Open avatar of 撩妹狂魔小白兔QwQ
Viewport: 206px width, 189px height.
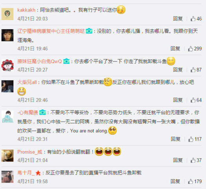pyautogui.click(x=7, y=65)
